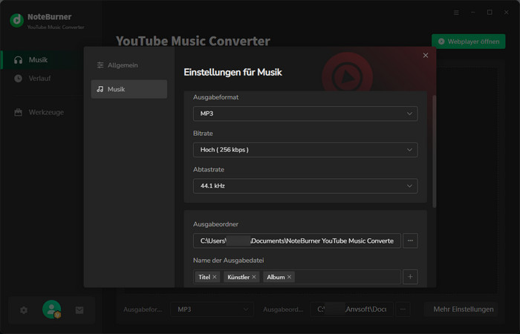Open the gear settings icon at bottom left

click(x=24, y=310)
